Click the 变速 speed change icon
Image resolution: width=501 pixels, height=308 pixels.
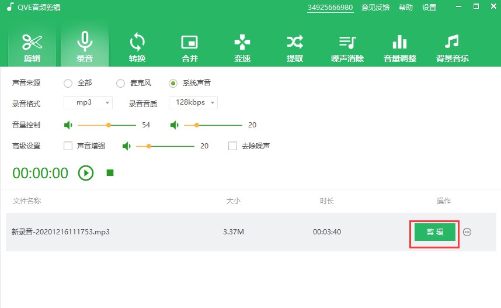[x=242, y=47]
